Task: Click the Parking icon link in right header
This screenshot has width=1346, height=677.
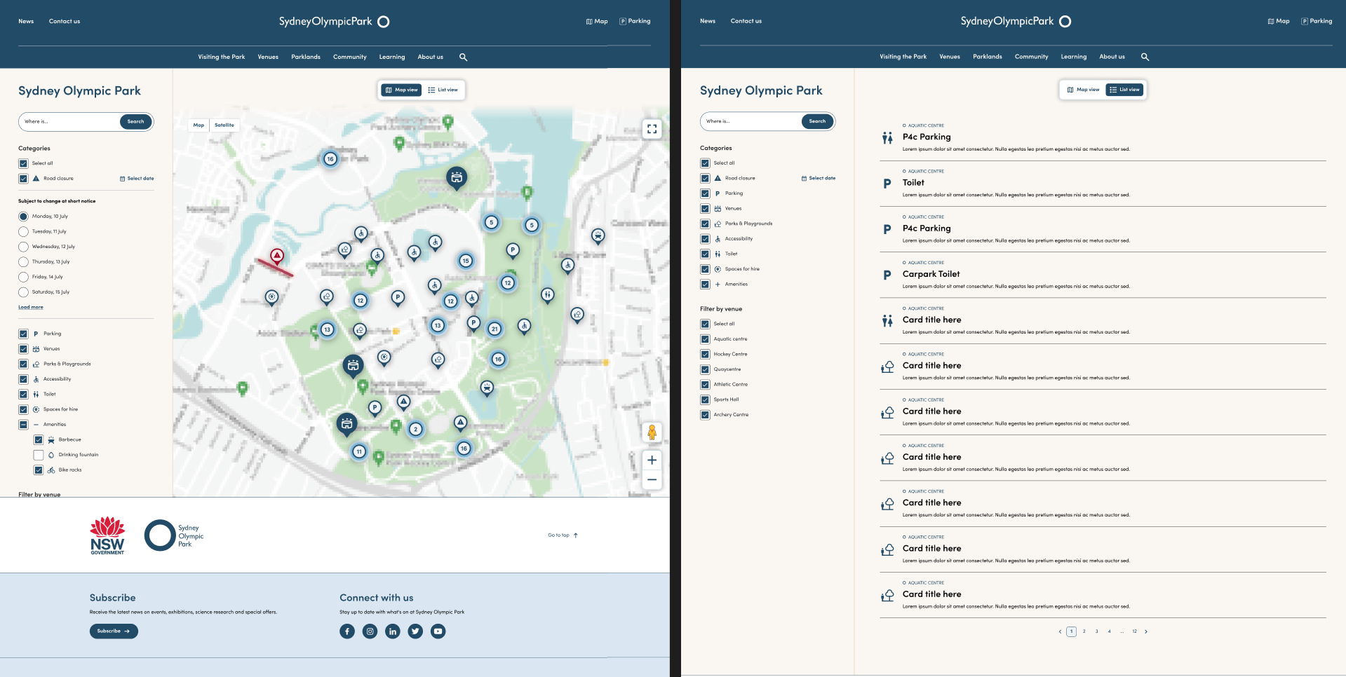Action: (x=1317, y=21)
